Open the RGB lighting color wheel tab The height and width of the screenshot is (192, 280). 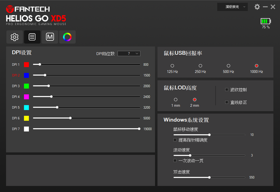pyautogui.click(x=67, y=37)
